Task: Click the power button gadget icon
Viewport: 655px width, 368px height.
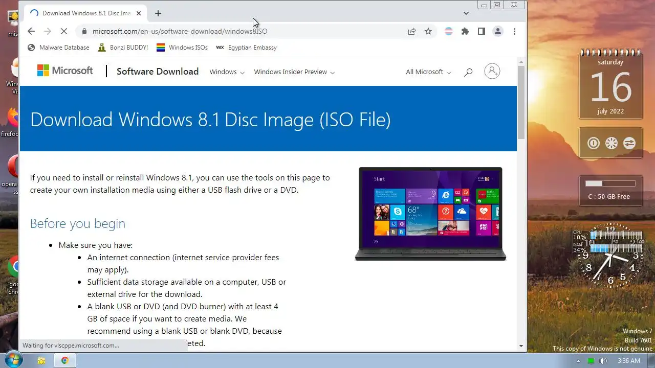Action: pos(594,143)
